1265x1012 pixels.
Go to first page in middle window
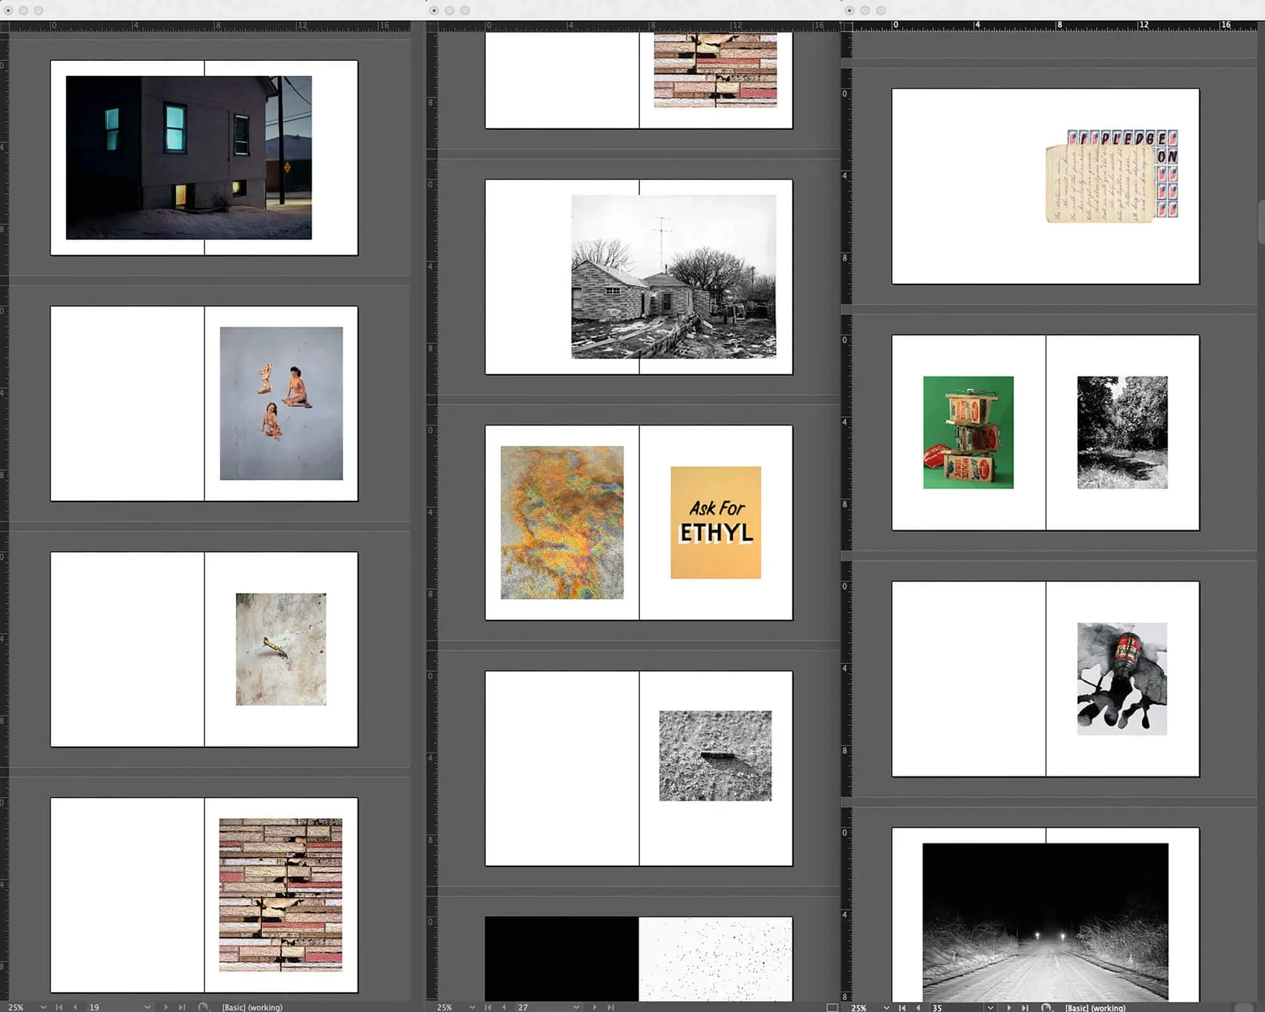pos(488,1007)
